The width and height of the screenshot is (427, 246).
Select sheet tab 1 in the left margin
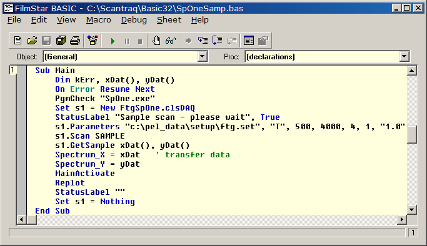(13, 70)
